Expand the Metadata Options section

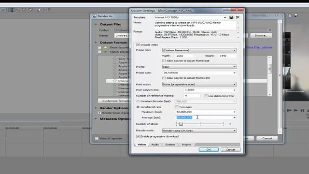(96, 119)
